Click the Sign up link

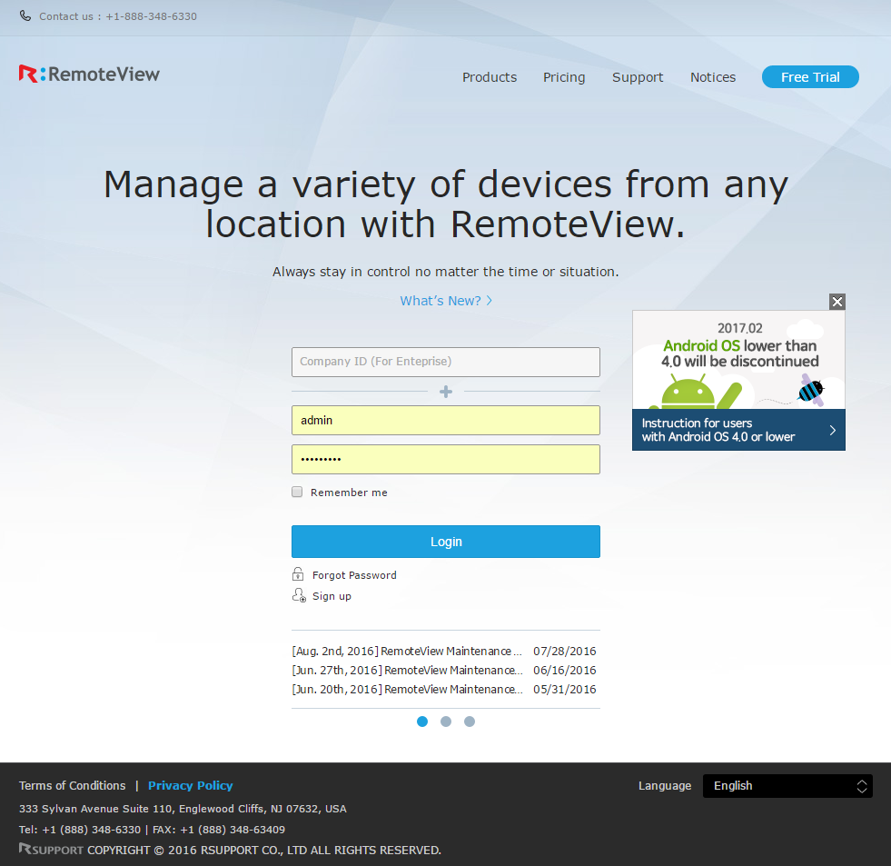[x=332, y=596]
